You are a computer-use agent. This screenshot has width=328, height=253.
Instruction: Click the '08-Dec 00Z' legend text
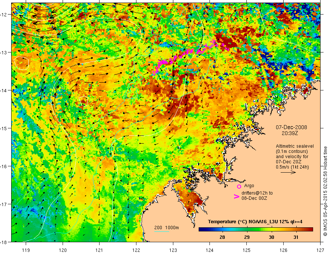(254, 198)
